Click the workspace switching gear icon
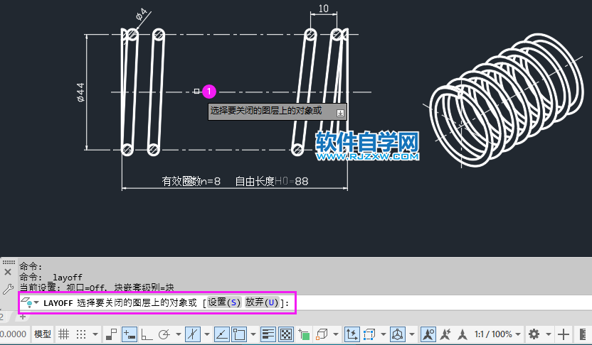This screenshot has height=345, width=592. (534, 334)
